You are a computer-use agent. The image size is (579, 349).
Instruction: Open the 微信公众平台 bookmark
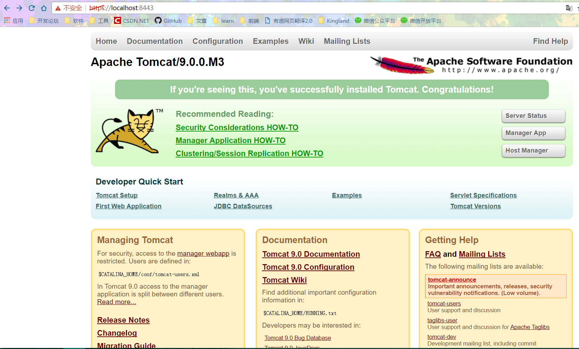pos(375,21)
